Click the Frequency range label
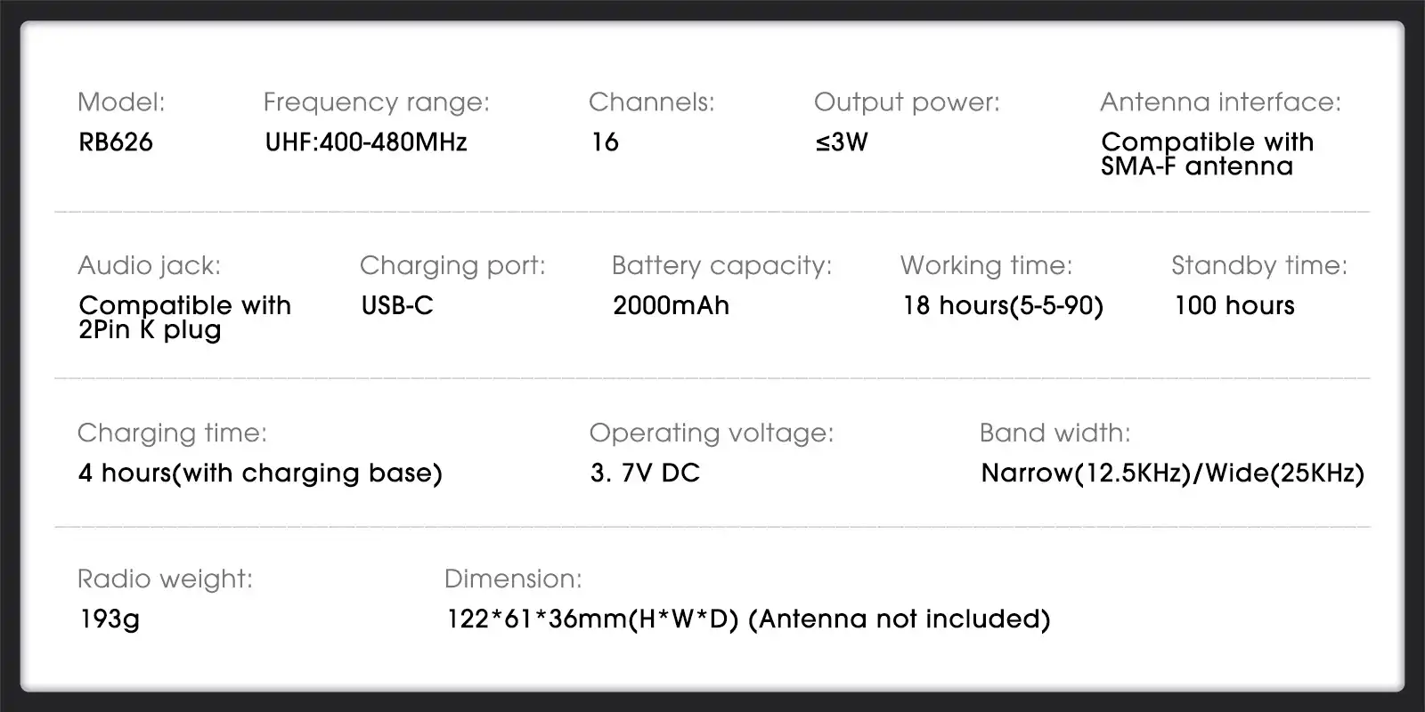Viewport: 1425px width, 712px height. coord(376,103)
